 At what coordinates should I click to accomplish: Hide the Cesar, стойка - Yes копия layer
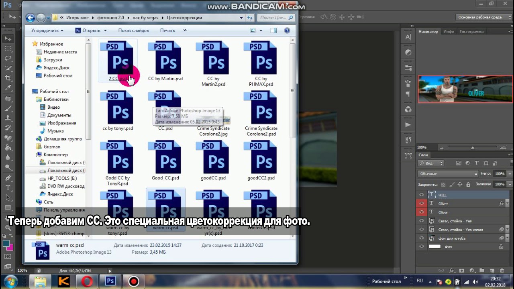[422, 230]
